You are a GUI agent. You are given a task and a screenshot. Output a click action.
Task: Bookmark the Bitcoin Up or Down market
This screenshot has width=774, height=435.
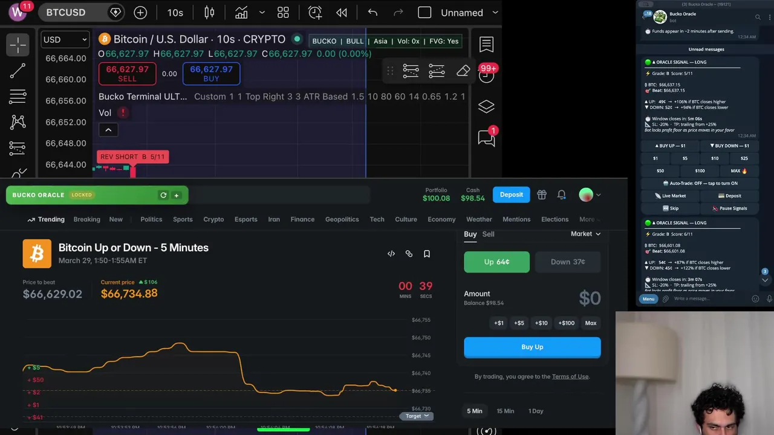(427, 254)
